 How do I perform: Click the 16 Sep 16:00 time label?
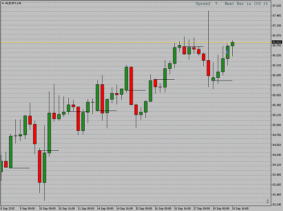182,209
